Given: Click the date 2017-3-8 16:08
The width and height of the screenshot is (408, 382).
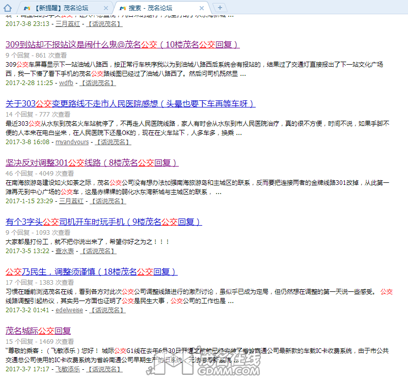Looking at the screenshot, I should (28, 142).
